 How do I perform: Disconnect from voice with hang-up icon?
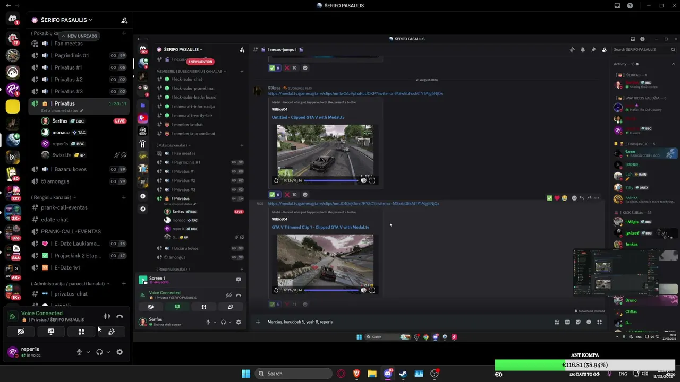pos(120,316)
